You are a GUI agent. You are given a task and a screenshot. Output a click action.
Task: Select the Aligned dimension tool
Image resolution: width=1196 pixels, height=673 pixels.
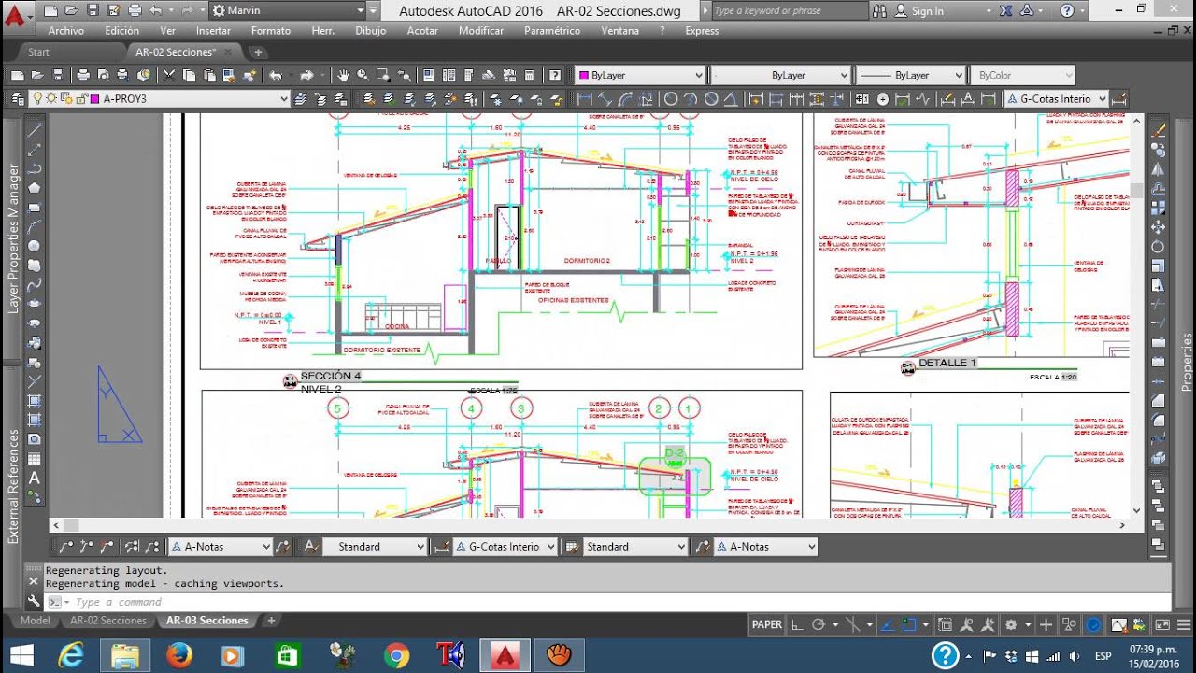coord(605,98)
